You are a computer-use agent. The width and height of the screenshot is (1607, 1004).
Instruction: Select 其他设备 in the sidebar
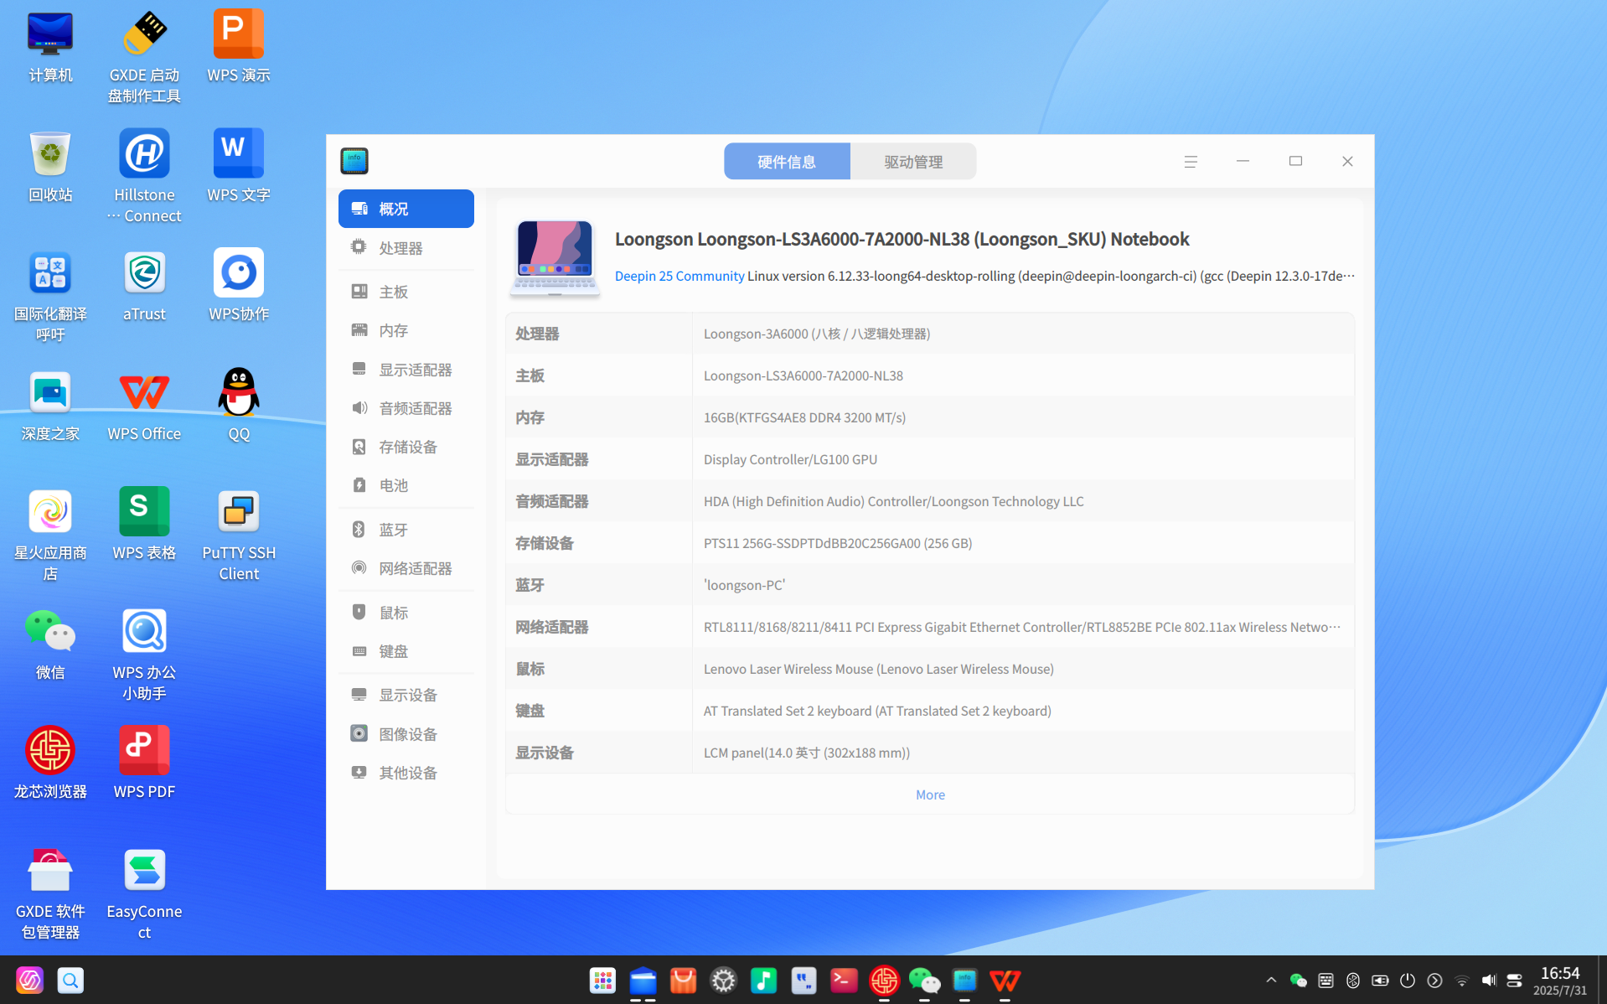click(406, 773)
